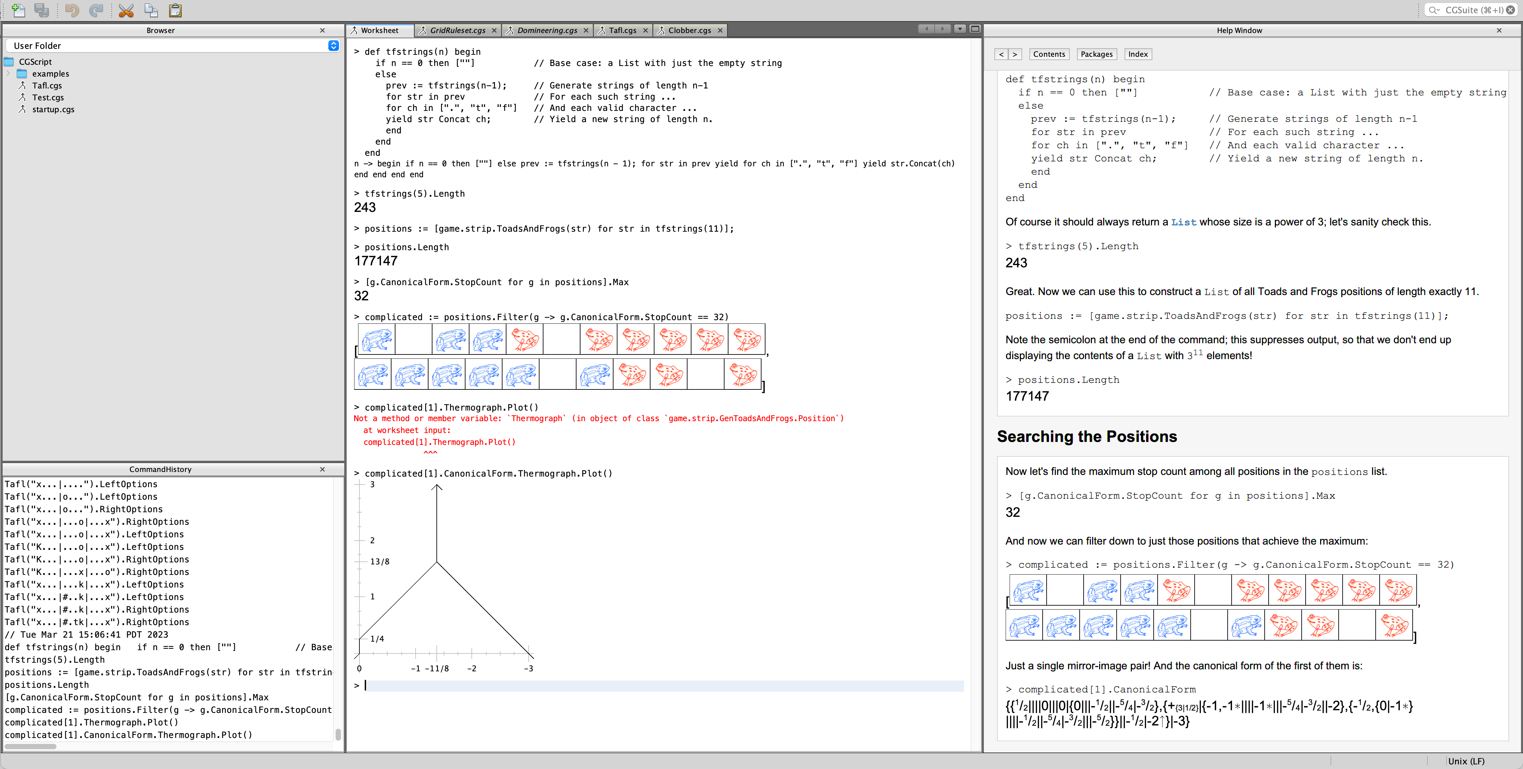
Task: Click first toad in worksheet's first position row
Action: point(377,340)
